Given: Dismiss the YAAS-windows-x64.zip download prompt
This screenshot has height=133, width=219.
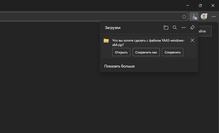Looking at the screenshot, I should coord(192,40).
